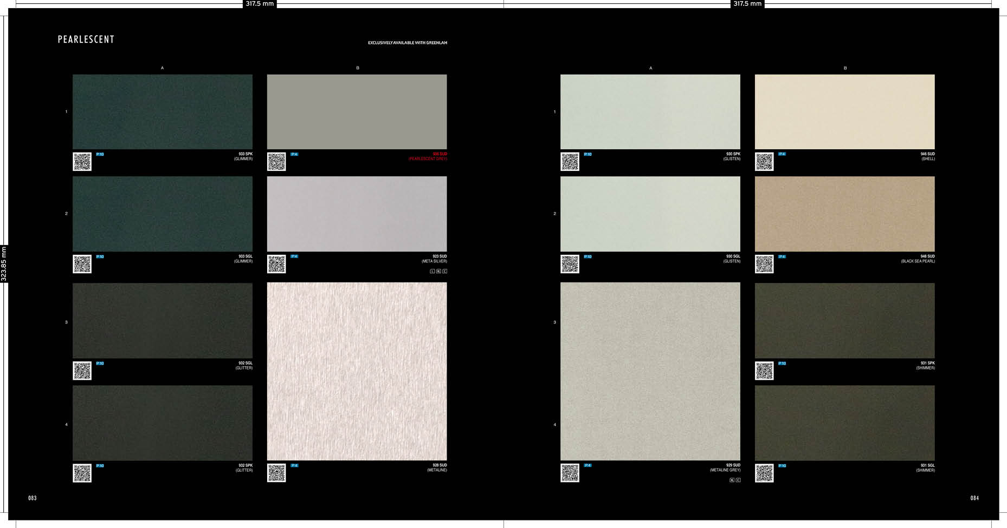1007x528 pixels.
Task: Click the QR code under 928 SUD Metaline
Action: tap(276, 473)
